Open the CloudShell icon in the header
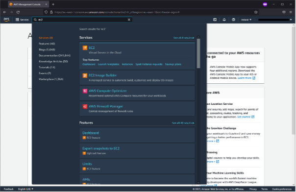This screenshot has height=192, width=296. [215, 20]
